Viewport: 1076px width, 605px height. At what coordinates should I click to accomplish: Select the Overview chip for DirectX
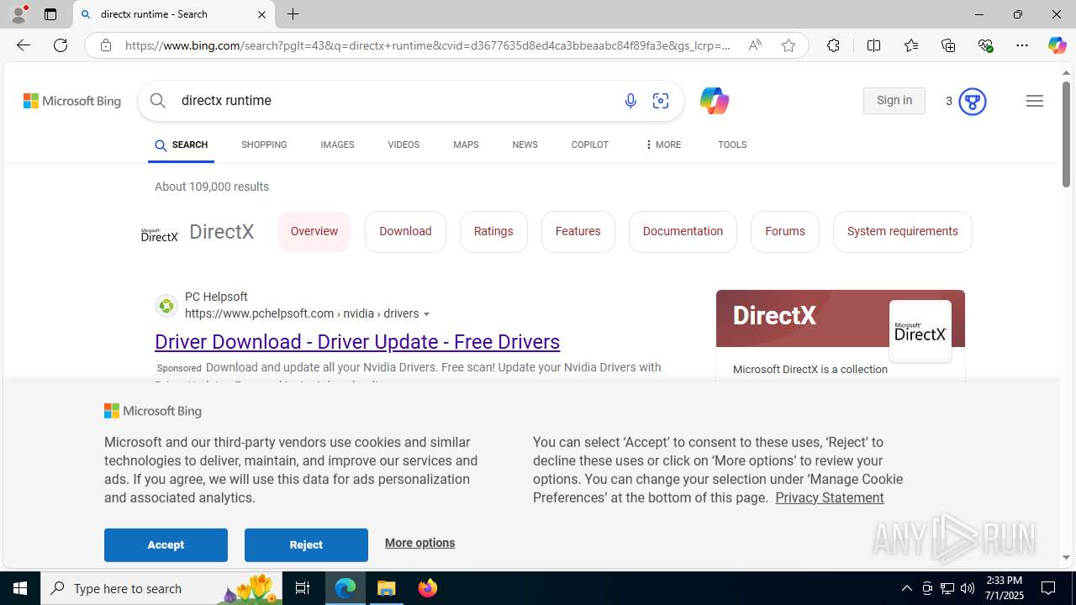click(x=314, y=232)
